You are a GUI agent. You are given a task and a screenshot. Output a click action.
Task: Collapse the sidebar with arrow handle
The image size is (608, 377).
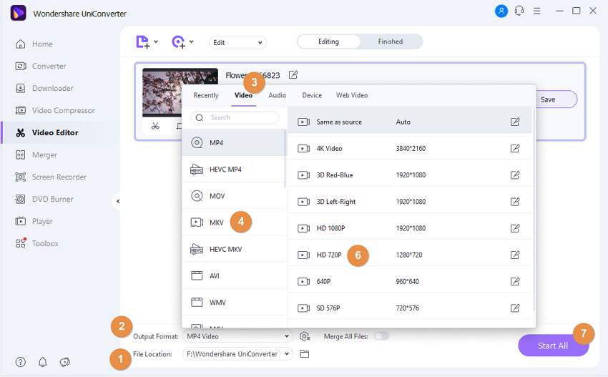[x=117, y=201]
